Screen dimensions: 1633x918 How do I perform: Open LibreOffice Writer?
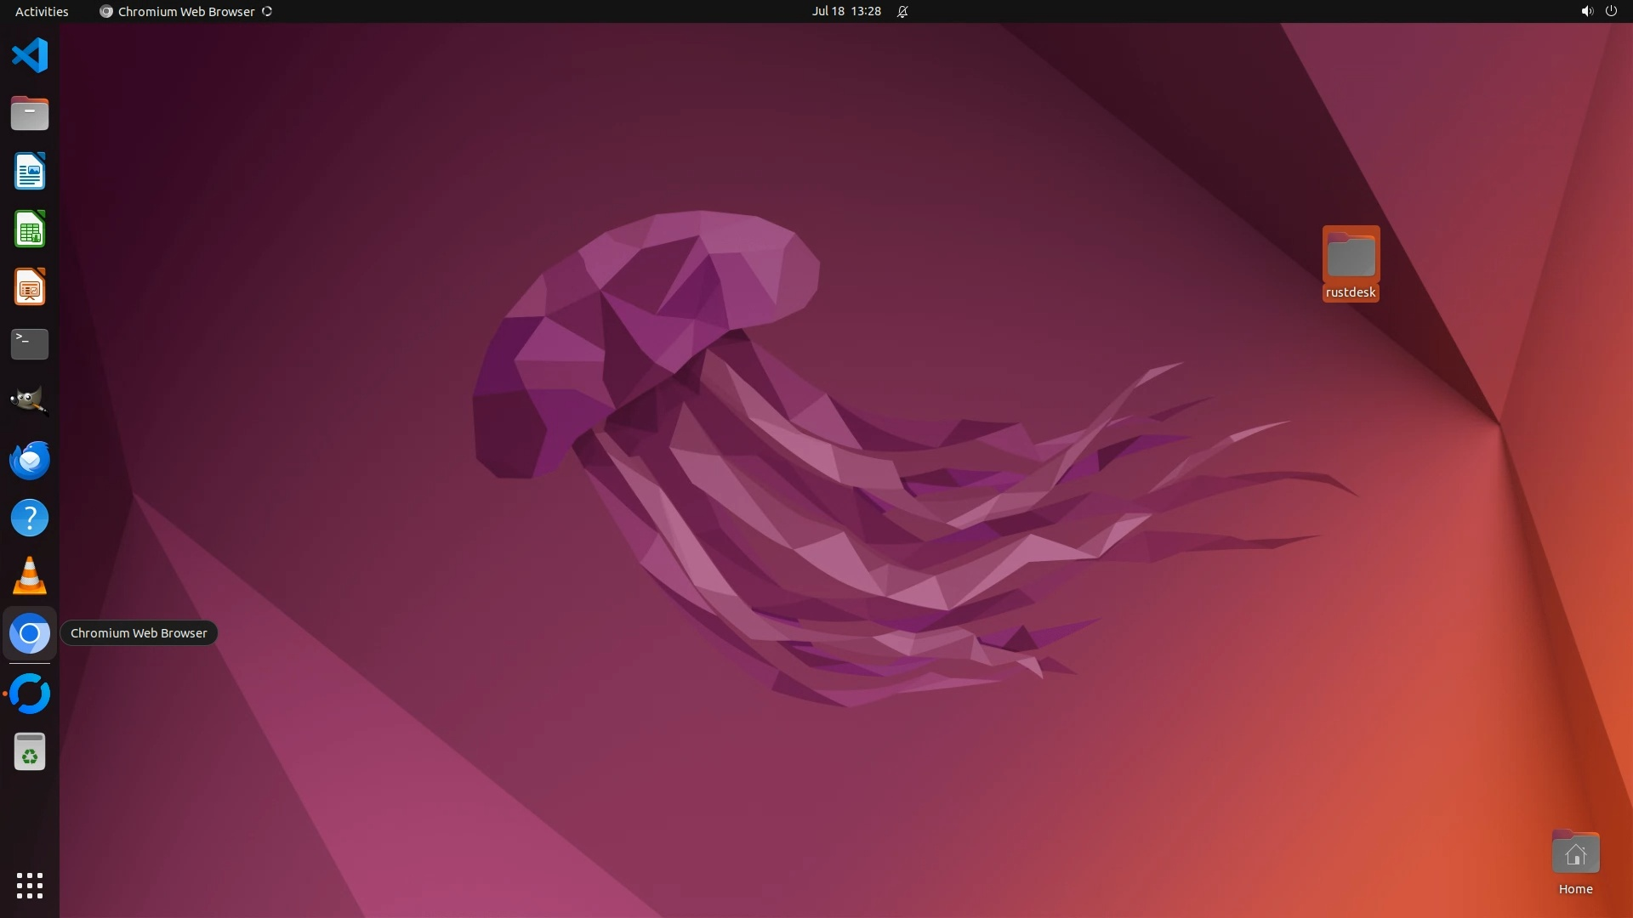point(30,172)
